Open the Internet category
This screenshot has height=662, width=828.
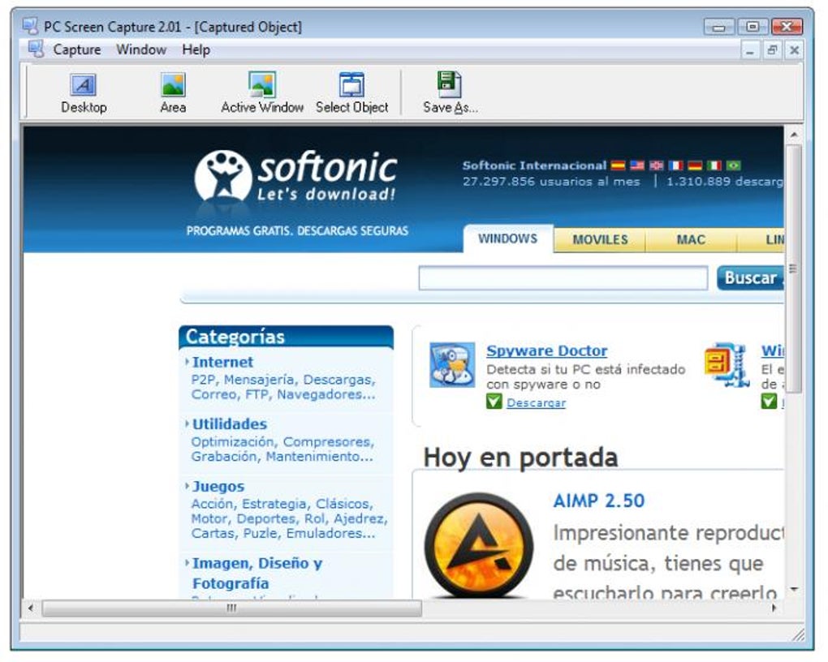coord(222,362)
